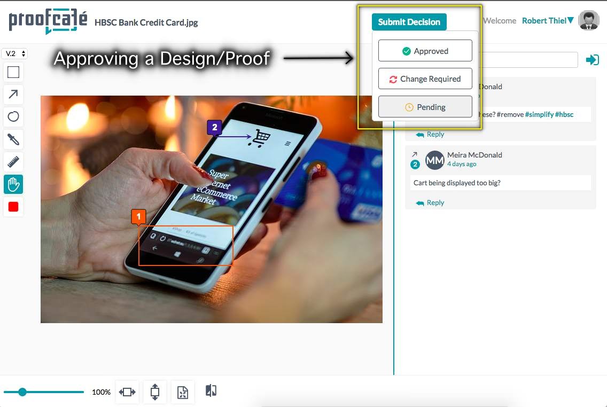Image resolution: width=607 pixels, height=407 pixels.
Task: Activate the hand pan tool
Action: [13, 184]
